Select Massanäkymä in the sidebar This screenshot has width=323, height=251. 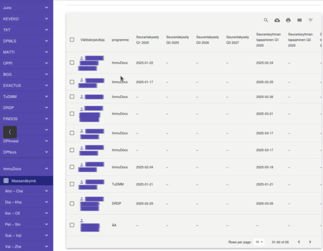(23, 181)
